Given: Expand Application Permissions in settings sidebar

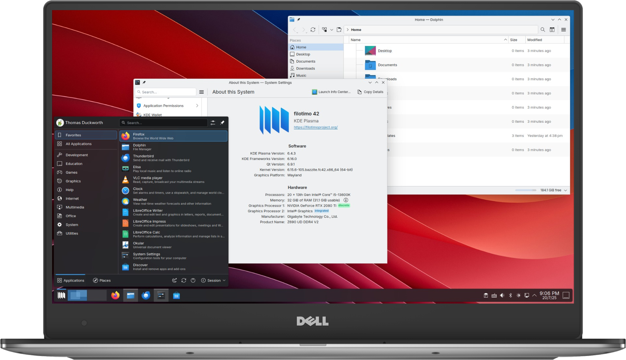Looking at the screenshot, I should 168,106.
